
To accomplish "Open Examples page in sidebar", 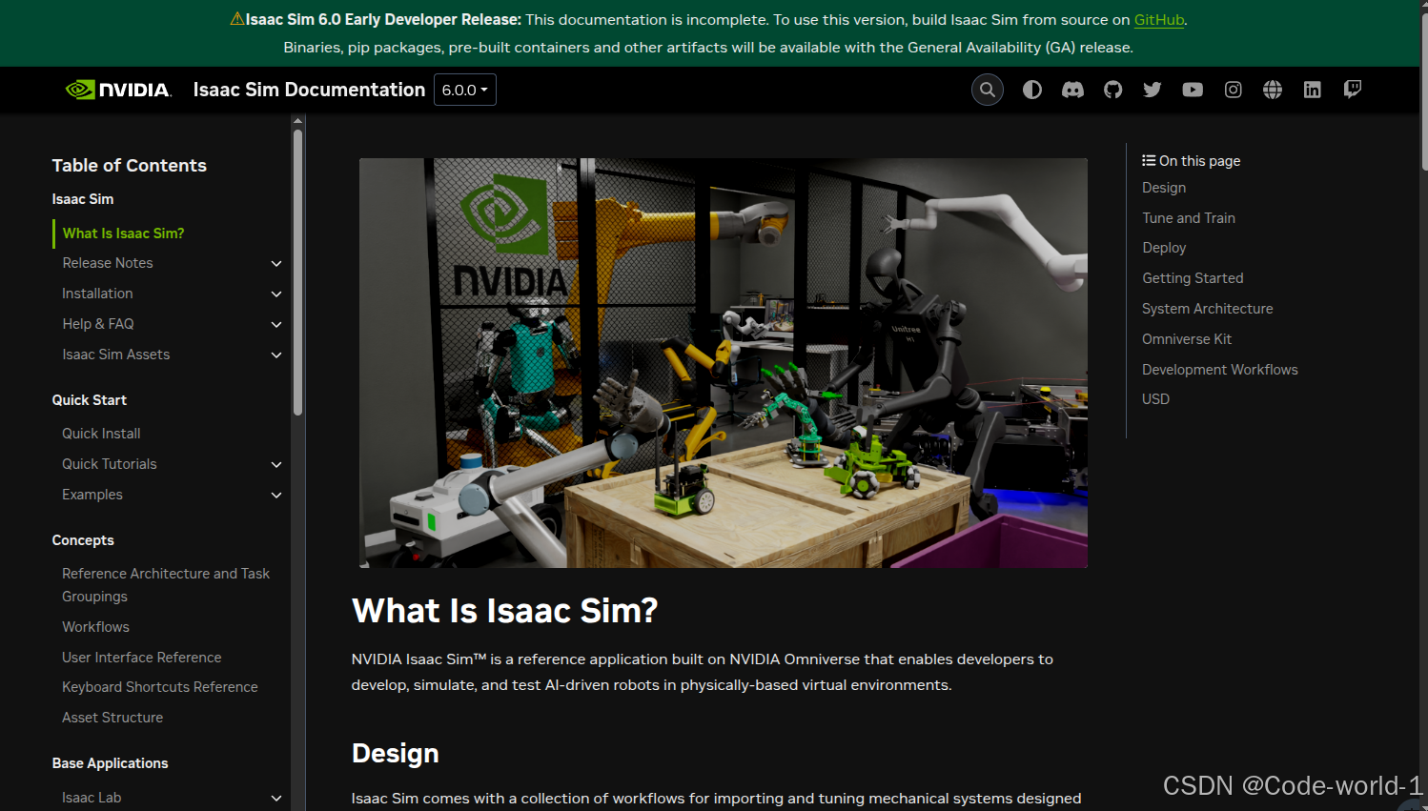I will [92, 495].
